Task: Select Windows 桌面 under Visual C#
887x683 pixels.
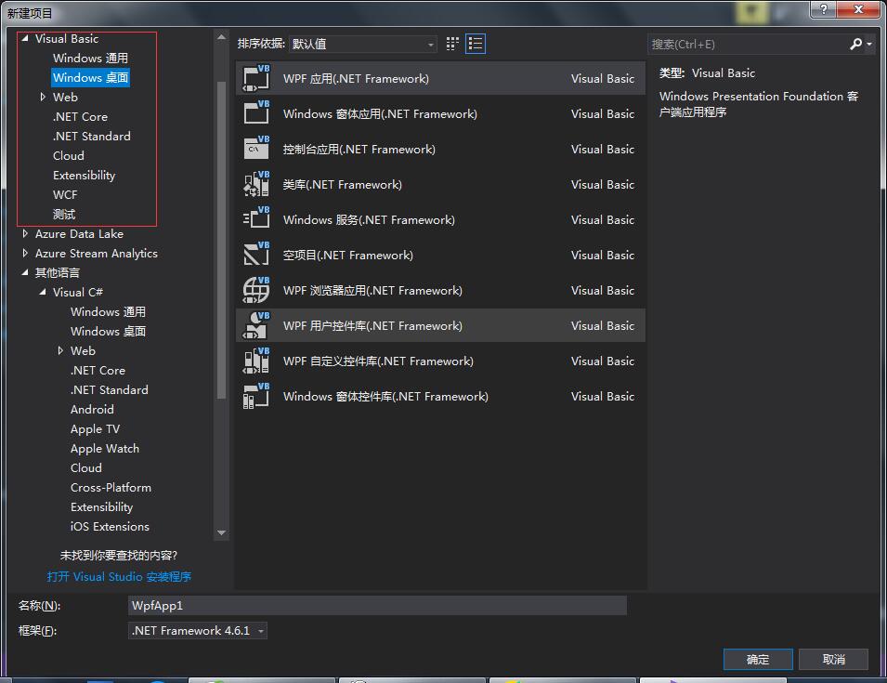Action: [108, 331]
